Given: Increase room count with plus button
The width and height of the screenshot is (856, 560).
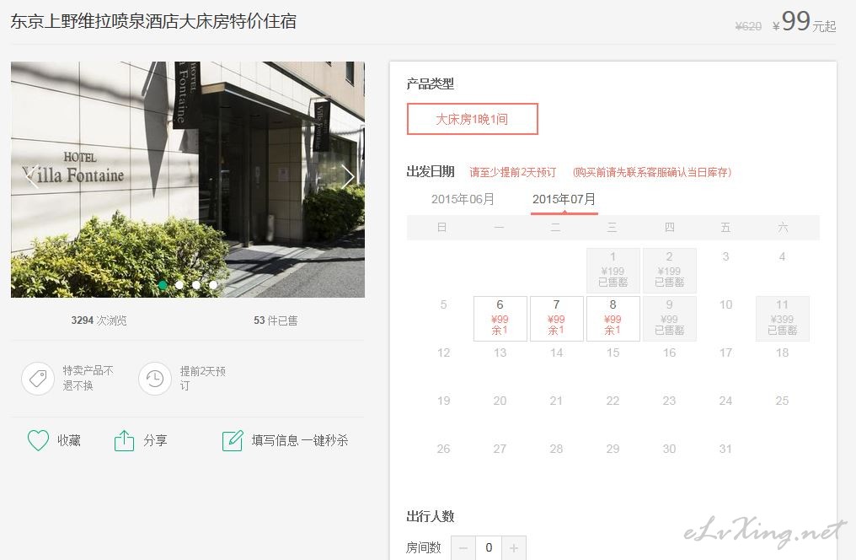Looking at the screenshot, I should [514, 547].
